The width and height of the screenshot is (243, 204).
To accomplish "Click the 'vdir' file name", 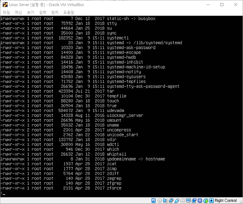I will pos(112,140).
